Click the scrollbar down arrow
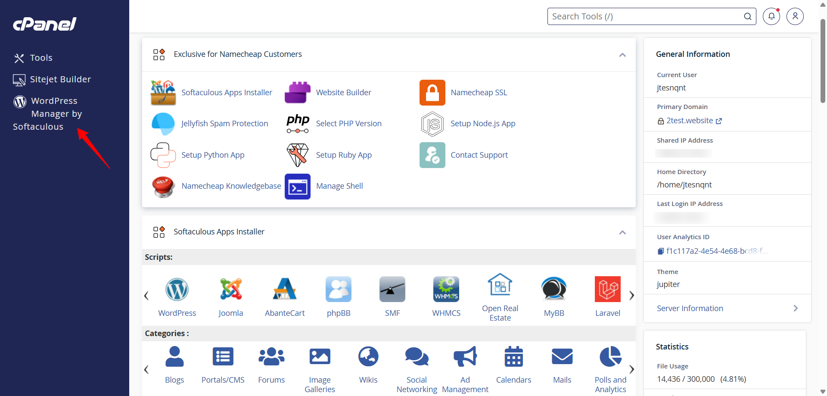 [823, 392]
